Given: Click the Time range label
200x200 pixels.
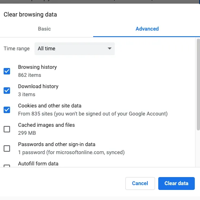Looking at the screenshot, I should click(16, 49).
